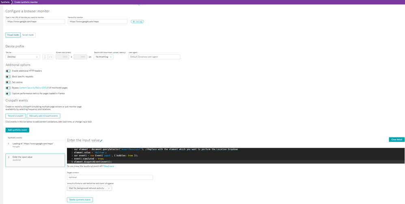Click the Synthetic breadcrumb item
The width and height of the screenshot is (405, 204).
tap(5, 2)
